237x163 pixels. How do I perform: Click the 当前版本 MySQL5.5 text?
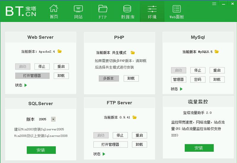coord(197,52)
